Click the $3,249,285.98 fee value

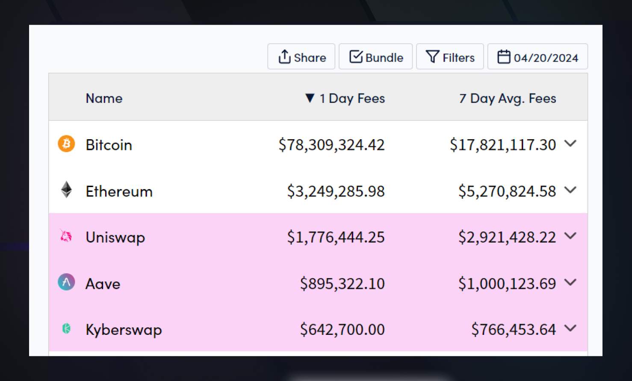click(336, 191)
